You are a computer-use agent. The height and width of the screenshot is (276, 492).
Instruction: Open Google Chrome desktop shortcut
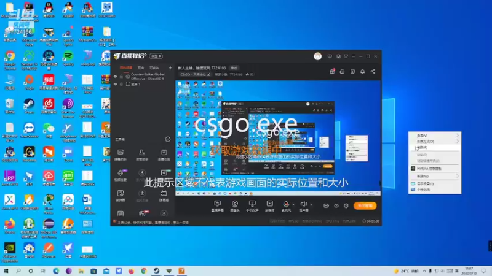(10, 60)
